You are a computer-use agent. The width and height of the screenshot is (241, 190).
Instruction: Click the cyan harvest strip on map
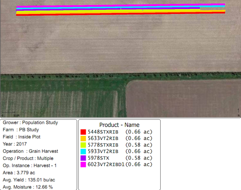(120, 7)
